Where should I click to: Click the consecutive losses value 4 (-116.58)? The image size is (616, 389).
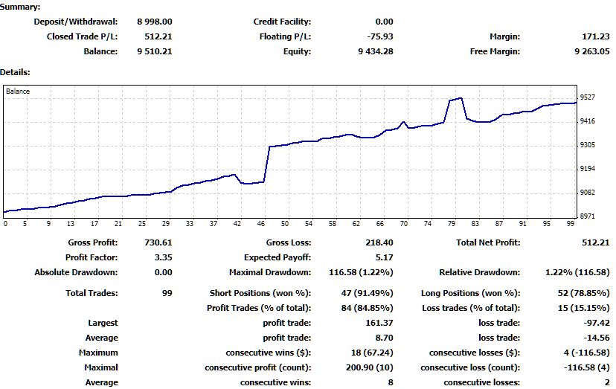coord(586,353)
